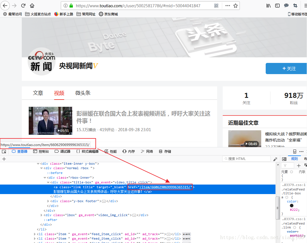Image resolution: width=307 pixels, height=243 pixels.
Task: Switch to the 视频 tab
Action: pos(59,93)
